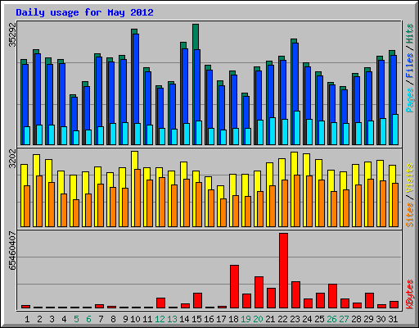
Task: Click the 65460407 y-axis value
Action: [x=12, y=250]
